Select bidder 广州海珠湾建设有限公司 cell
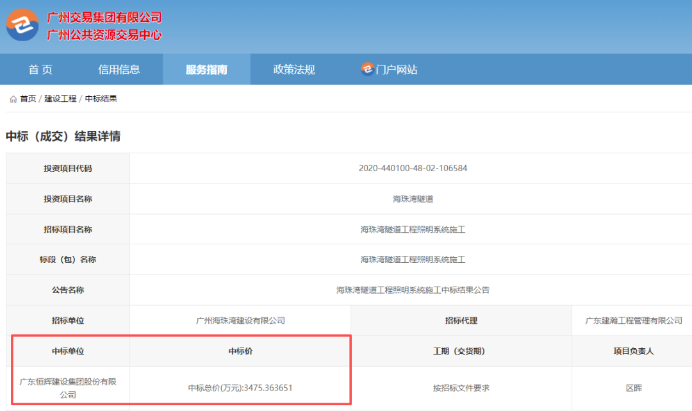 coord(239,320)
